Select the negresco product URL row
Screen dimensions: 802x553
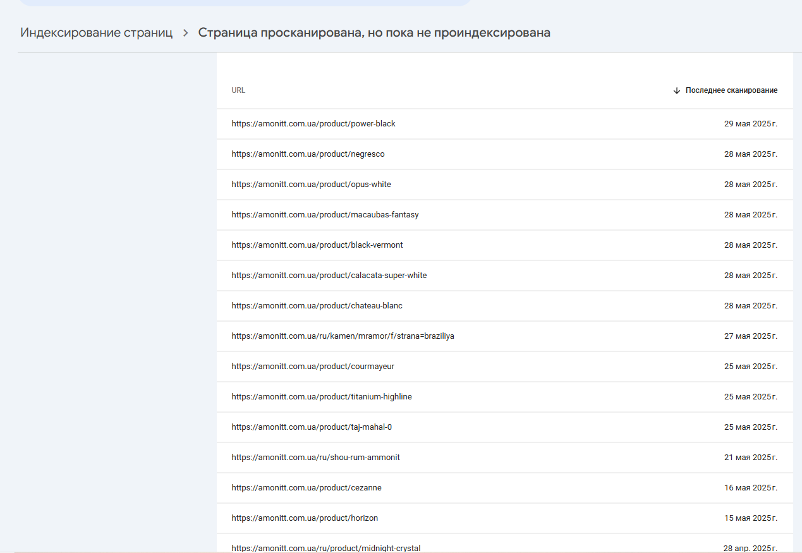[504, 154]
